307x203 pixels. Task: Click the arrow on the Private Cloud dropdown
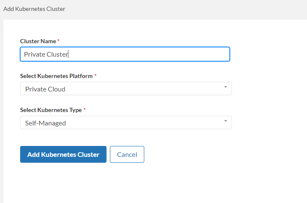tap(225, 87)
